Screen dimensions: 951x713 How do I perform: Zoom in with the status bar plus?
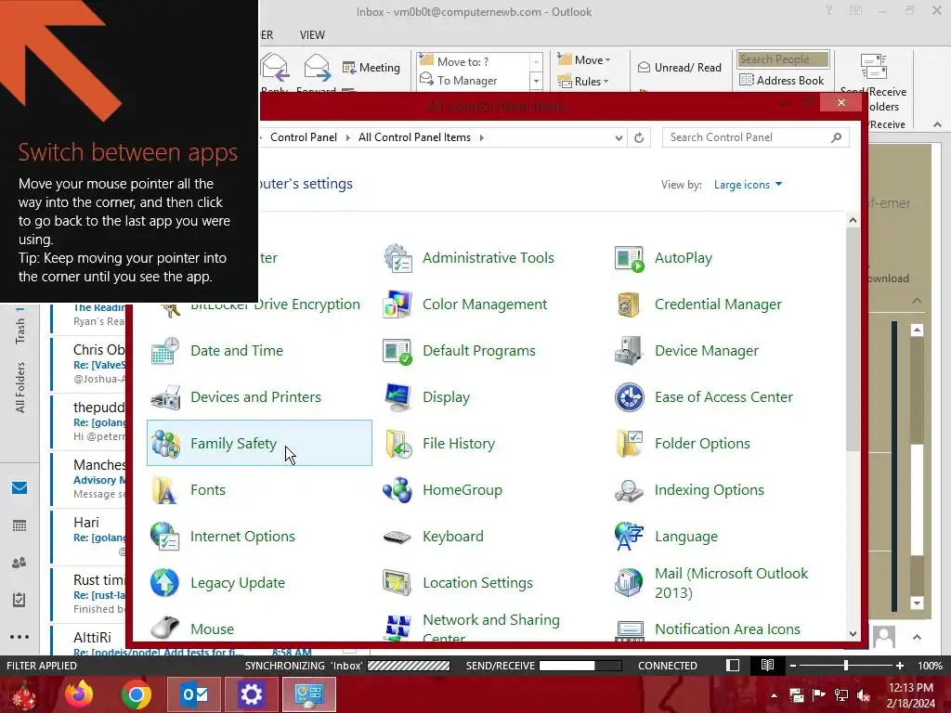pyautogui.click(x=900, y=666)
